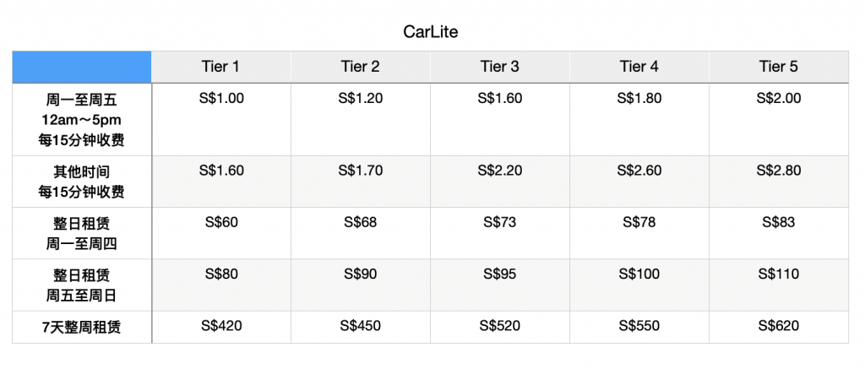Select the 整日租赁 周一至周四 row header
This screenshot has height=380, width=865.
click(x=82, y=233)
